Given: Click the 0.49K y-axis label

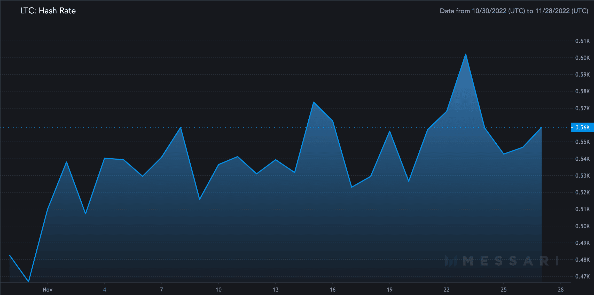Looking at the screenshot, I should pos(583,243).
